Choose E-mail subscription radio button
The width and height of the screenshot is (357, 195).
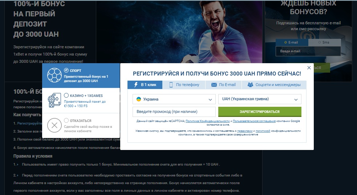coord(285,42)
